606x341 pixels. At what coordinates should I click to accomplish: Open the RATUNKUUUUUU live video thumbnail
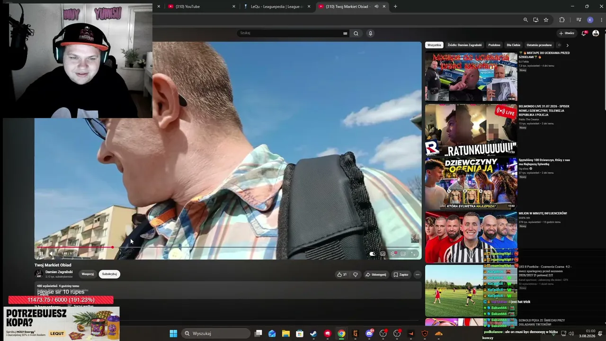pyautogui.click(x=471, y=130)
